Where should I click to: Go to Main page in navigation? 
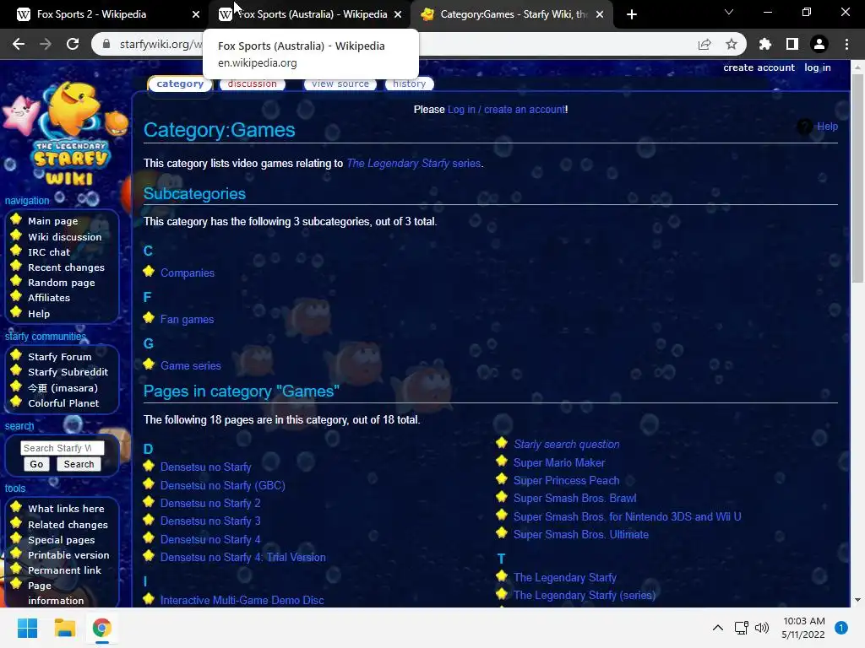coord(53,221)
